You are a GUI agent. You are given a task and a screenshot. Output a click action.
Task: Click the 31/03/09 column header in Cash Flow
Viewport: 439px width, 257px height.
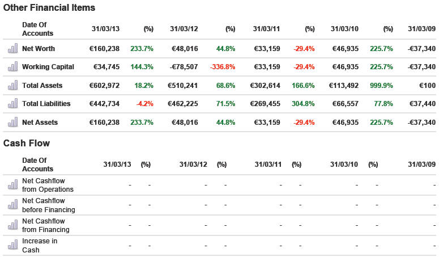coord(421,165)
